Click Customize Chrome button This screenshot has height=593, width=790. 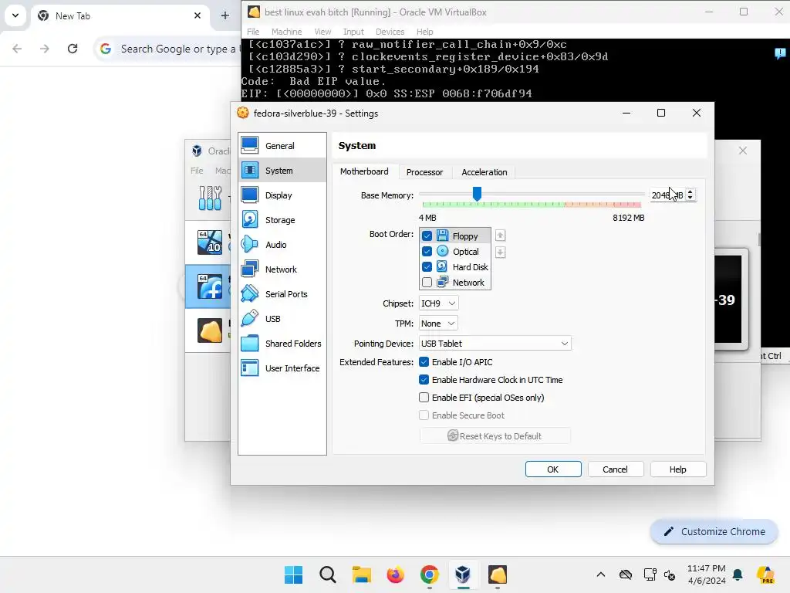pos(714,531)
